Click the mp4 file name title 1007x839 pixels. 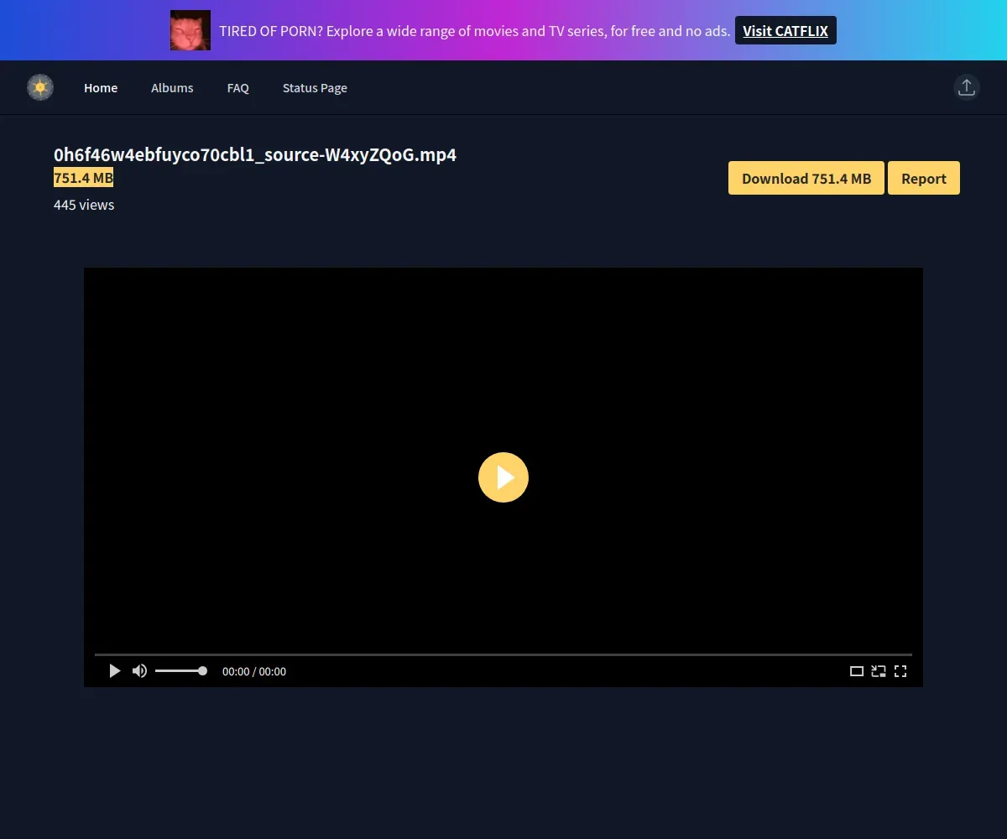(255, 154)
